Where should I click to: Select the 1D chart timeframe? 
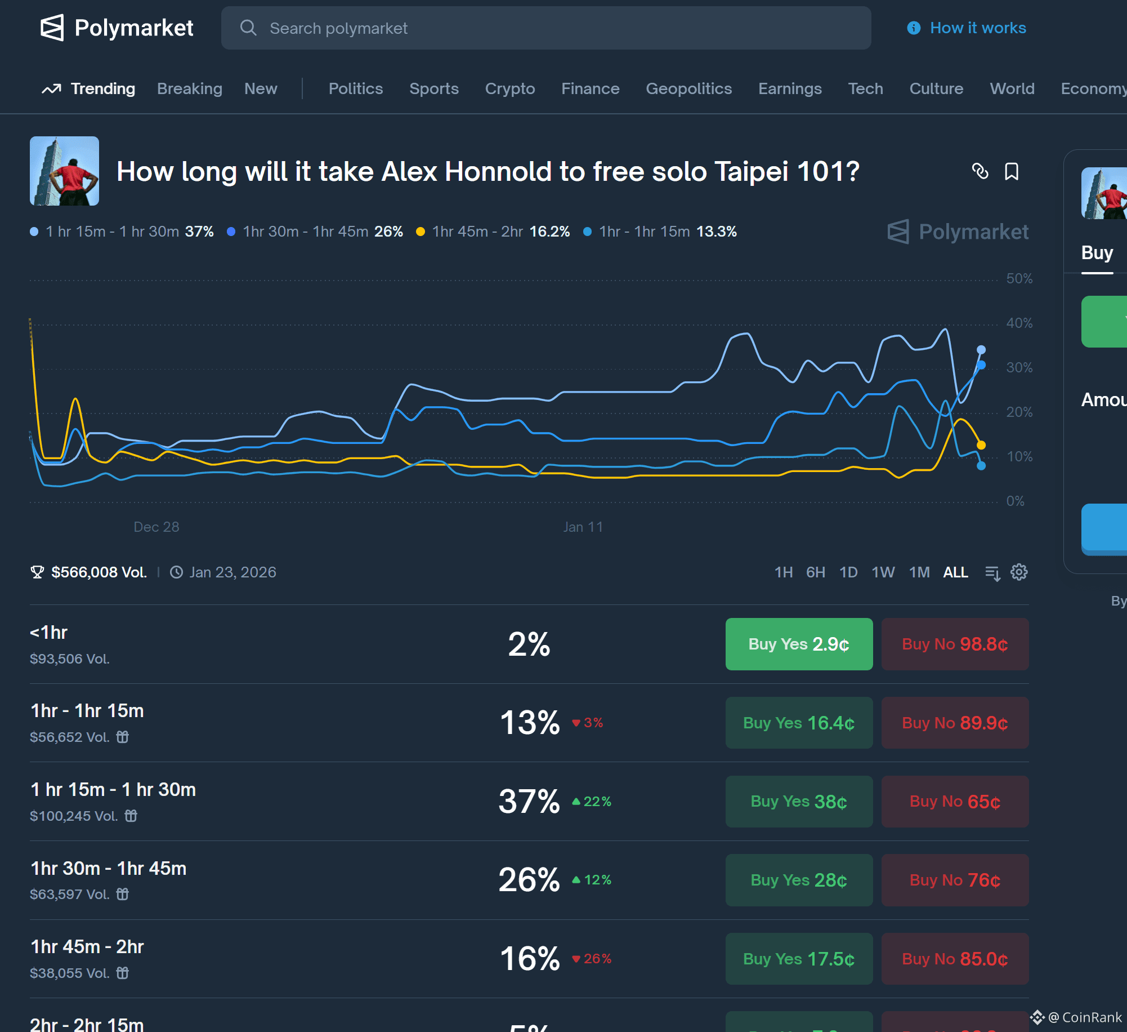pyautogui.click(x=848, y=572)
